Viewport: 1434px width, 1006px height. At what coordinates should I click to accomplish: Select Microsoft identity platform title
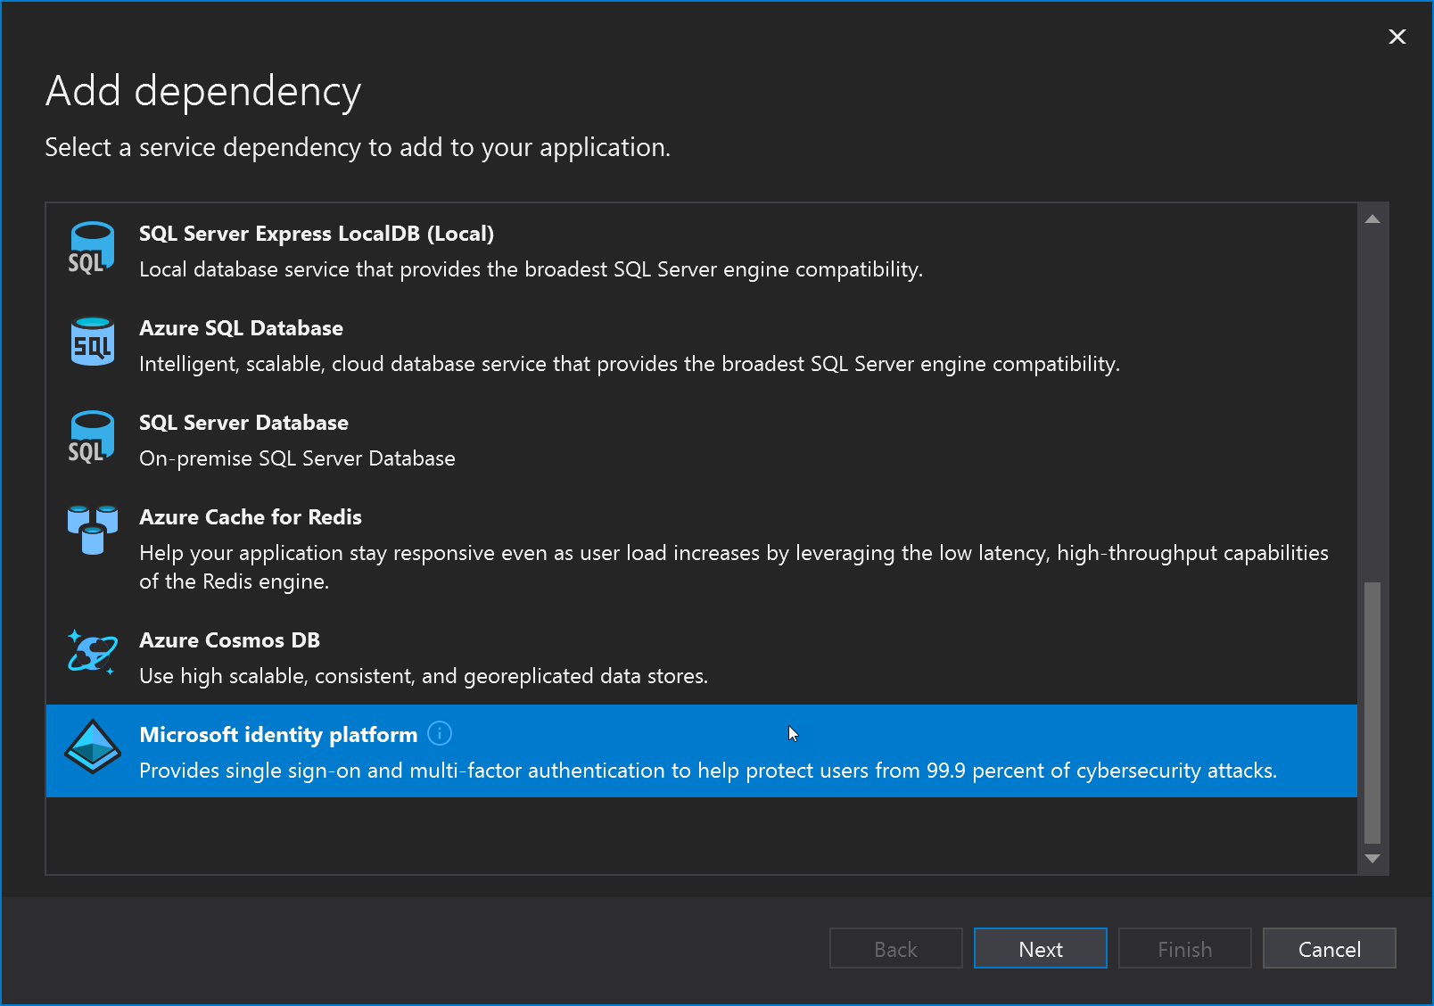click(x=278, y=735)
